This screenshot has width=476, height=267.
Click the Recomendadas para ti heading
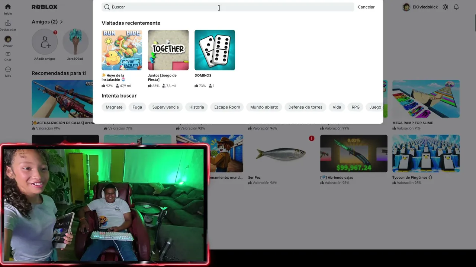(x=59, y=73)
